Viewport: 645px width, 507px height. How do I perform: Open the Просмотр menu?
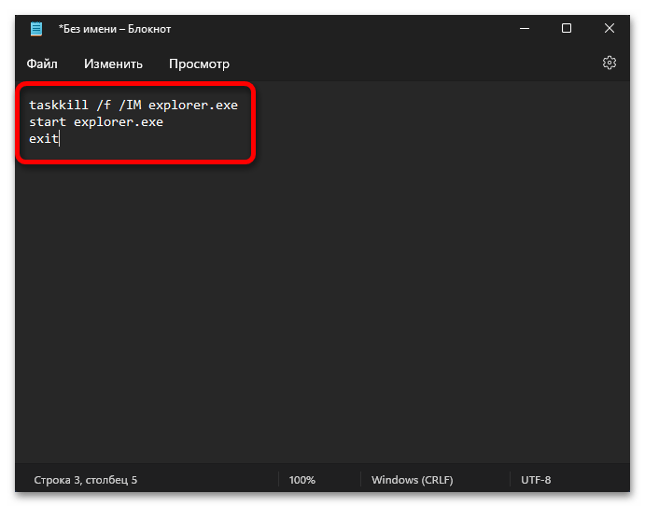tap(199, 63)
